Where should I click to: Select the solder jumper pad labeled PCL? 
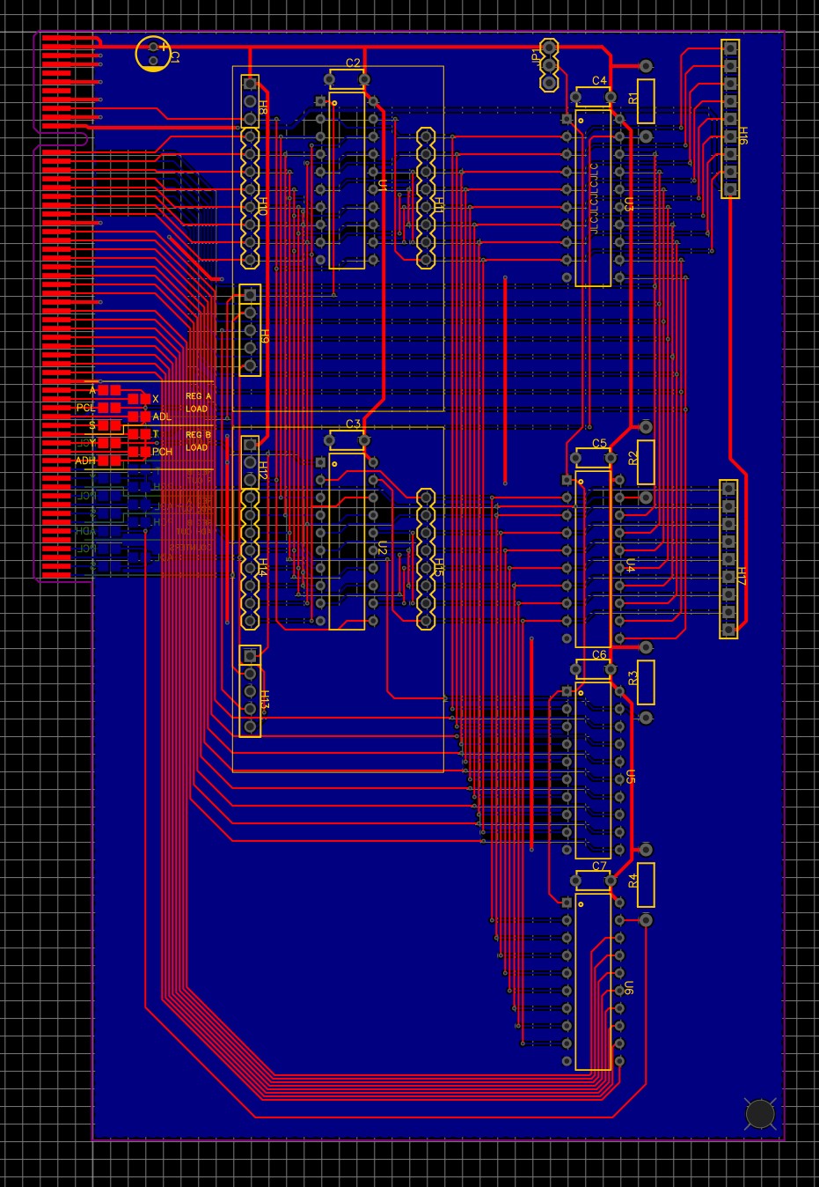pyautogui.click(x=109, y=408)
